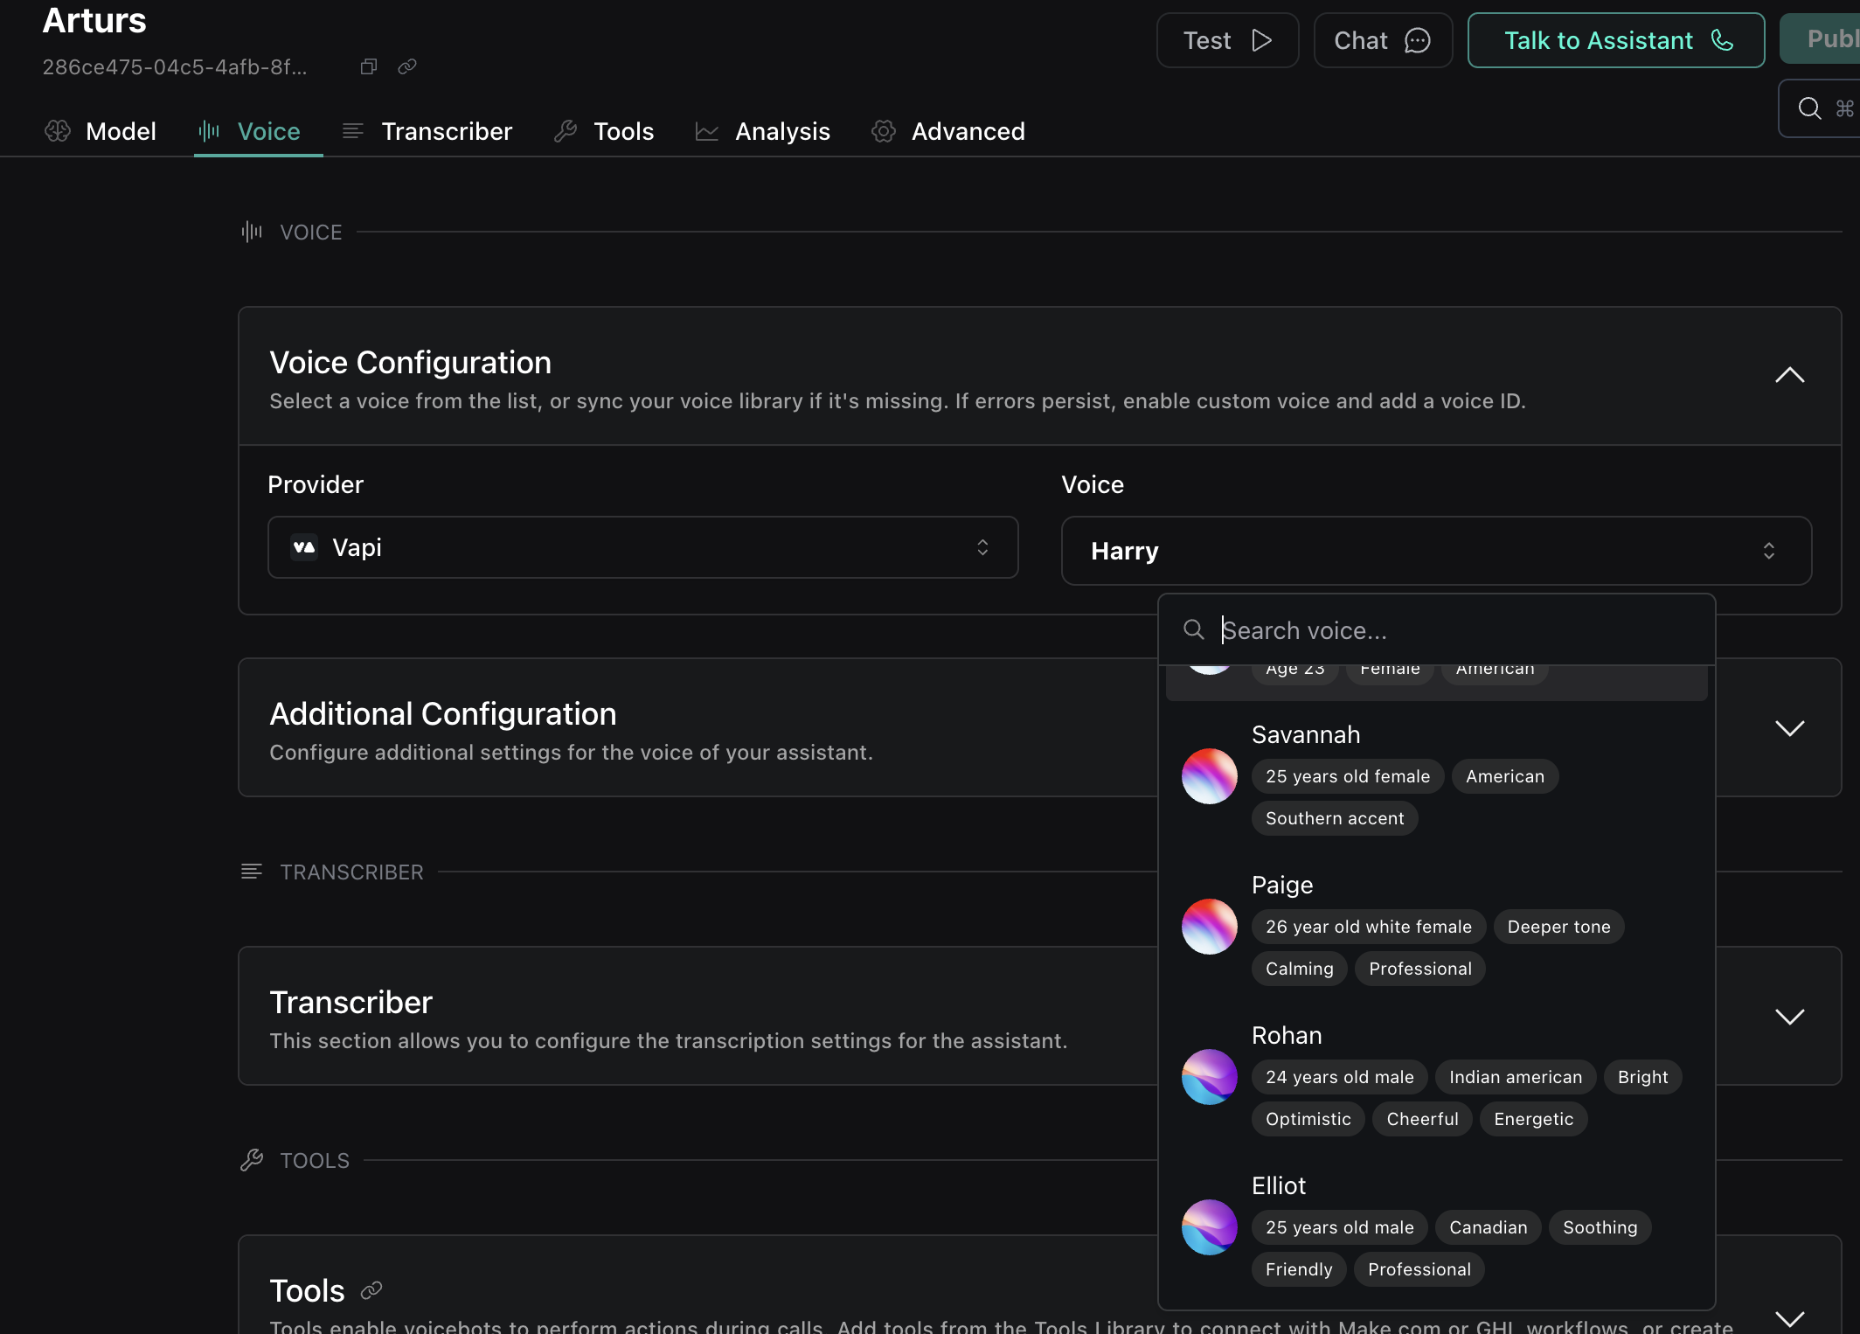Click Rohan's voice avatar icon
1860x1334 pixels.
point(1209,1077)
